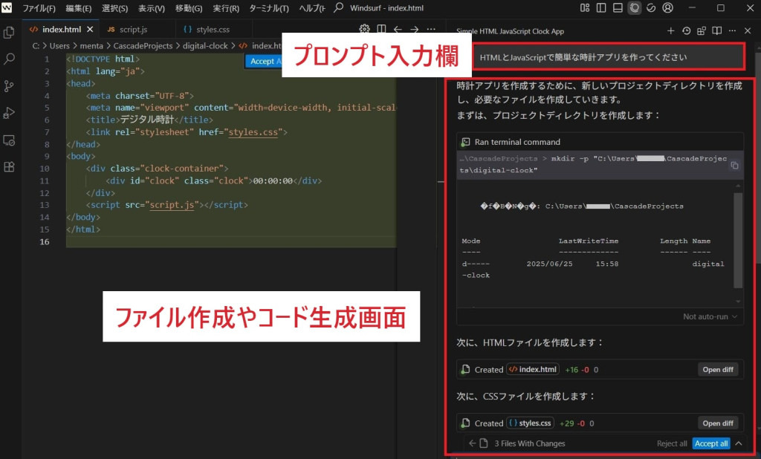This screenshot has width=761, height=459.
Task: Open the Source Control view
Action: [x=9, y=86]
